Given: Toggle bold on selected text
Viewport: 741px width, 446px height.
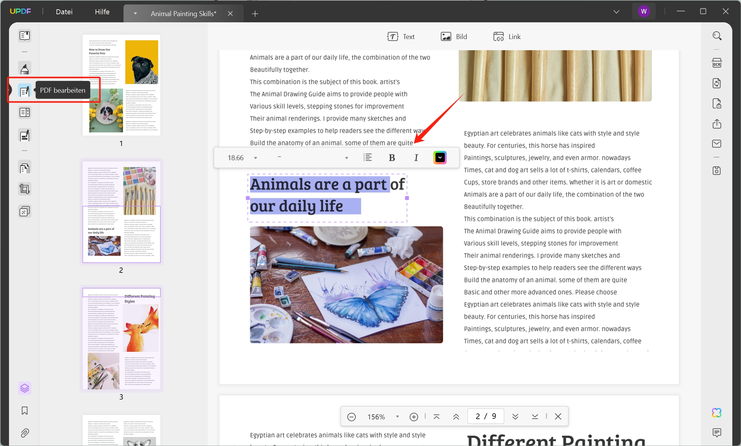Looking at the screenshot, I should [x=392, y=157].
